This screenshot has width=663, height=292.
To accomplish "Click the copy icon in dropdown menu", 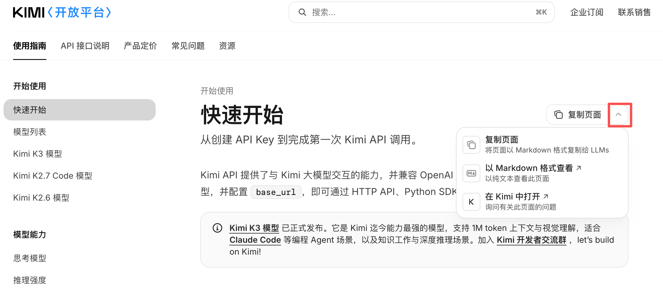I will click(471, 145).
